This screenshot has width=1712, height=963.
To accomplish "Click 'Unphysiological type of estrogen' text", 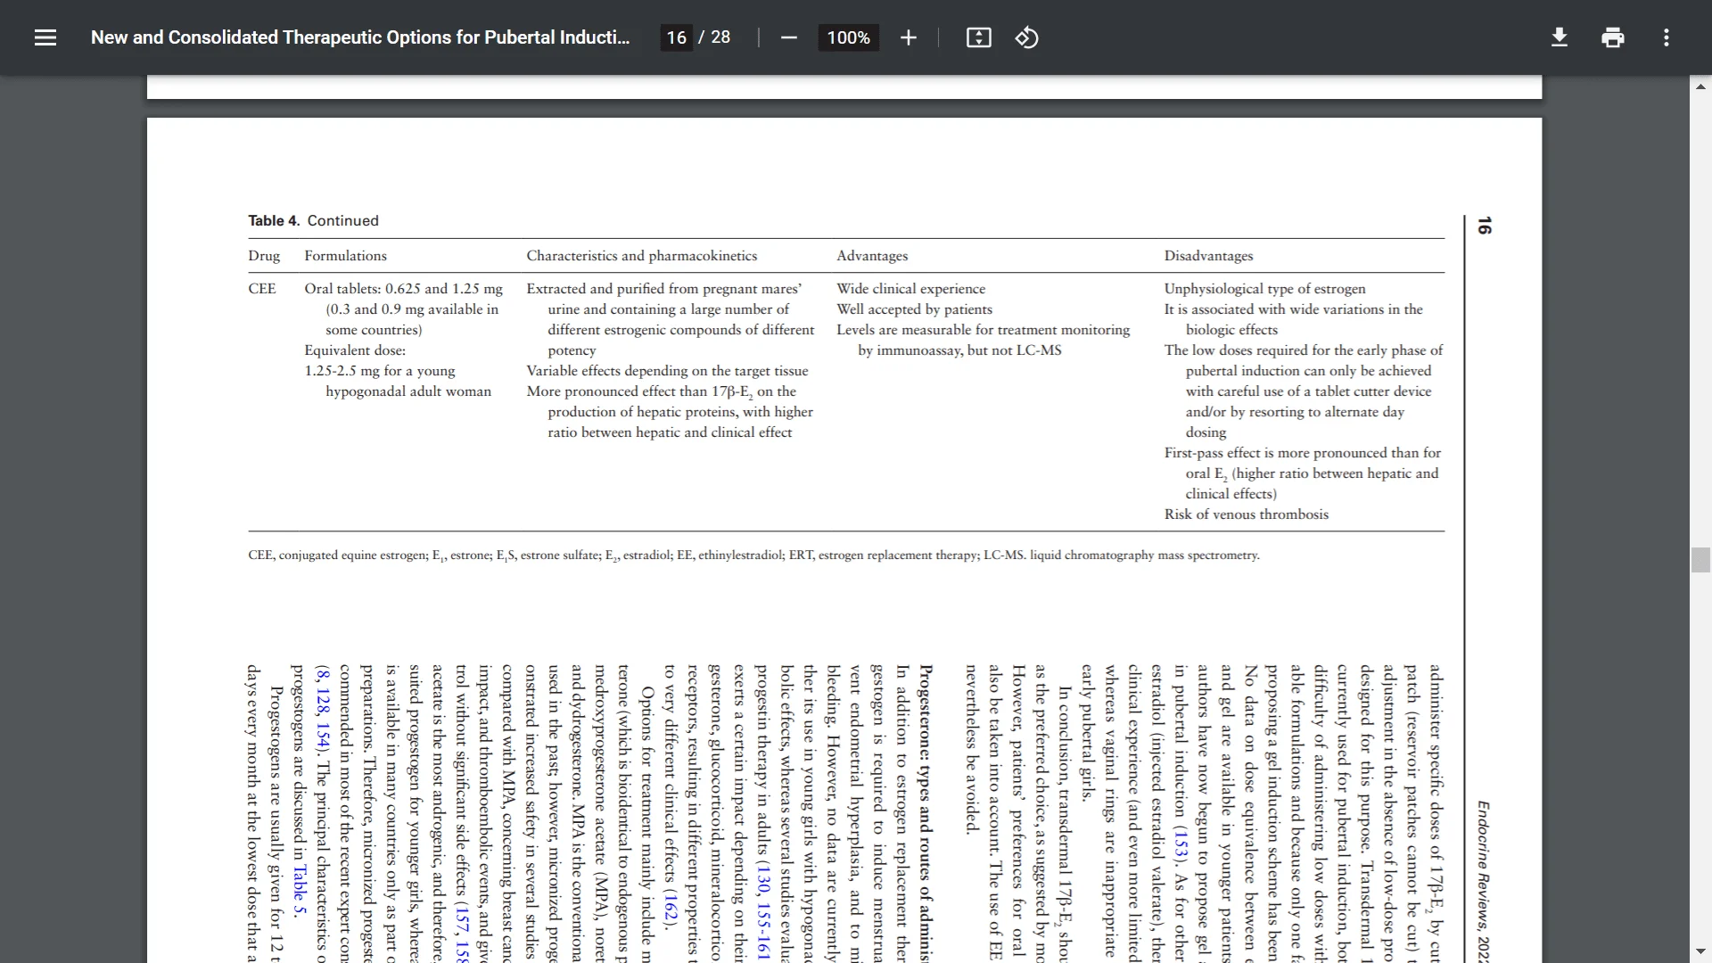I will coord(1264,289).
